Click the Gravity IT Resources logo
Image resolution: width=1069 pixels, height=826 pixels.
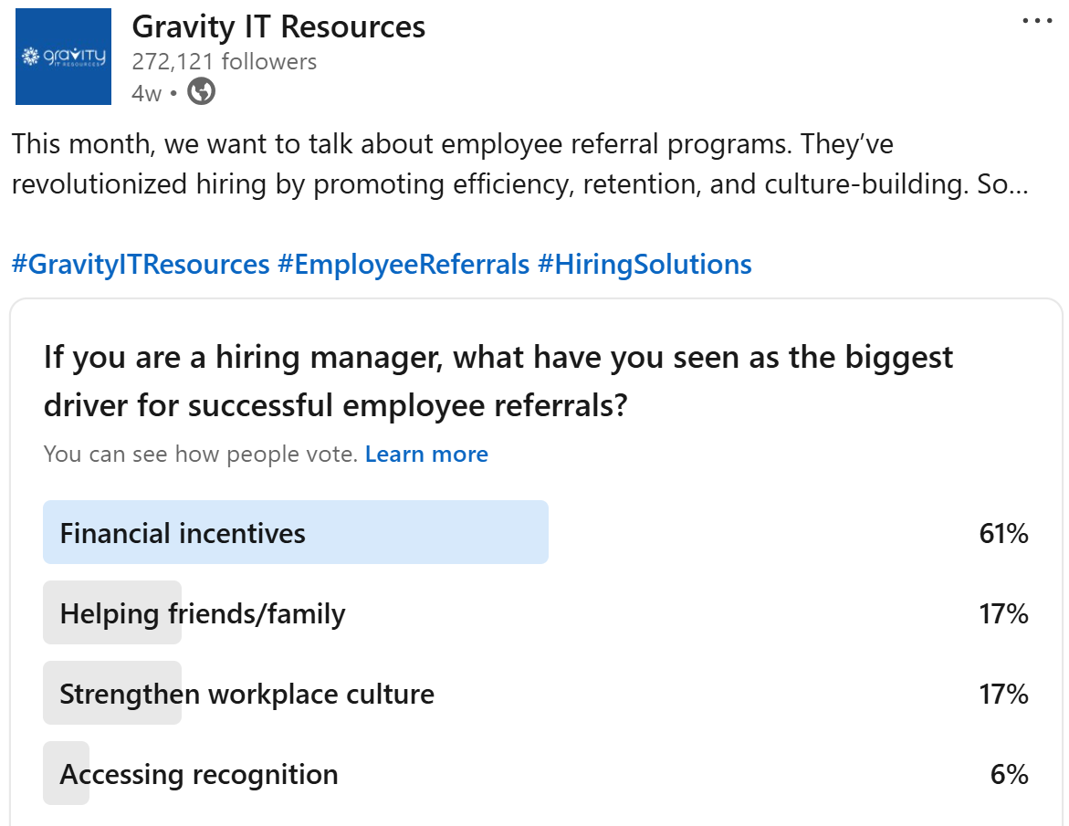tap(64, 57)
